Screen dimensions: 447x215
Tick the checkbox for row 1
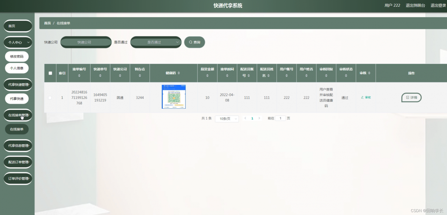(x=50, y=98)
